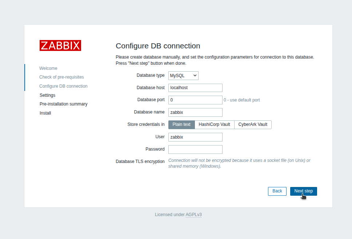Click the Password field label
This screenshot has height=239, width=352.
click(155, 149)
